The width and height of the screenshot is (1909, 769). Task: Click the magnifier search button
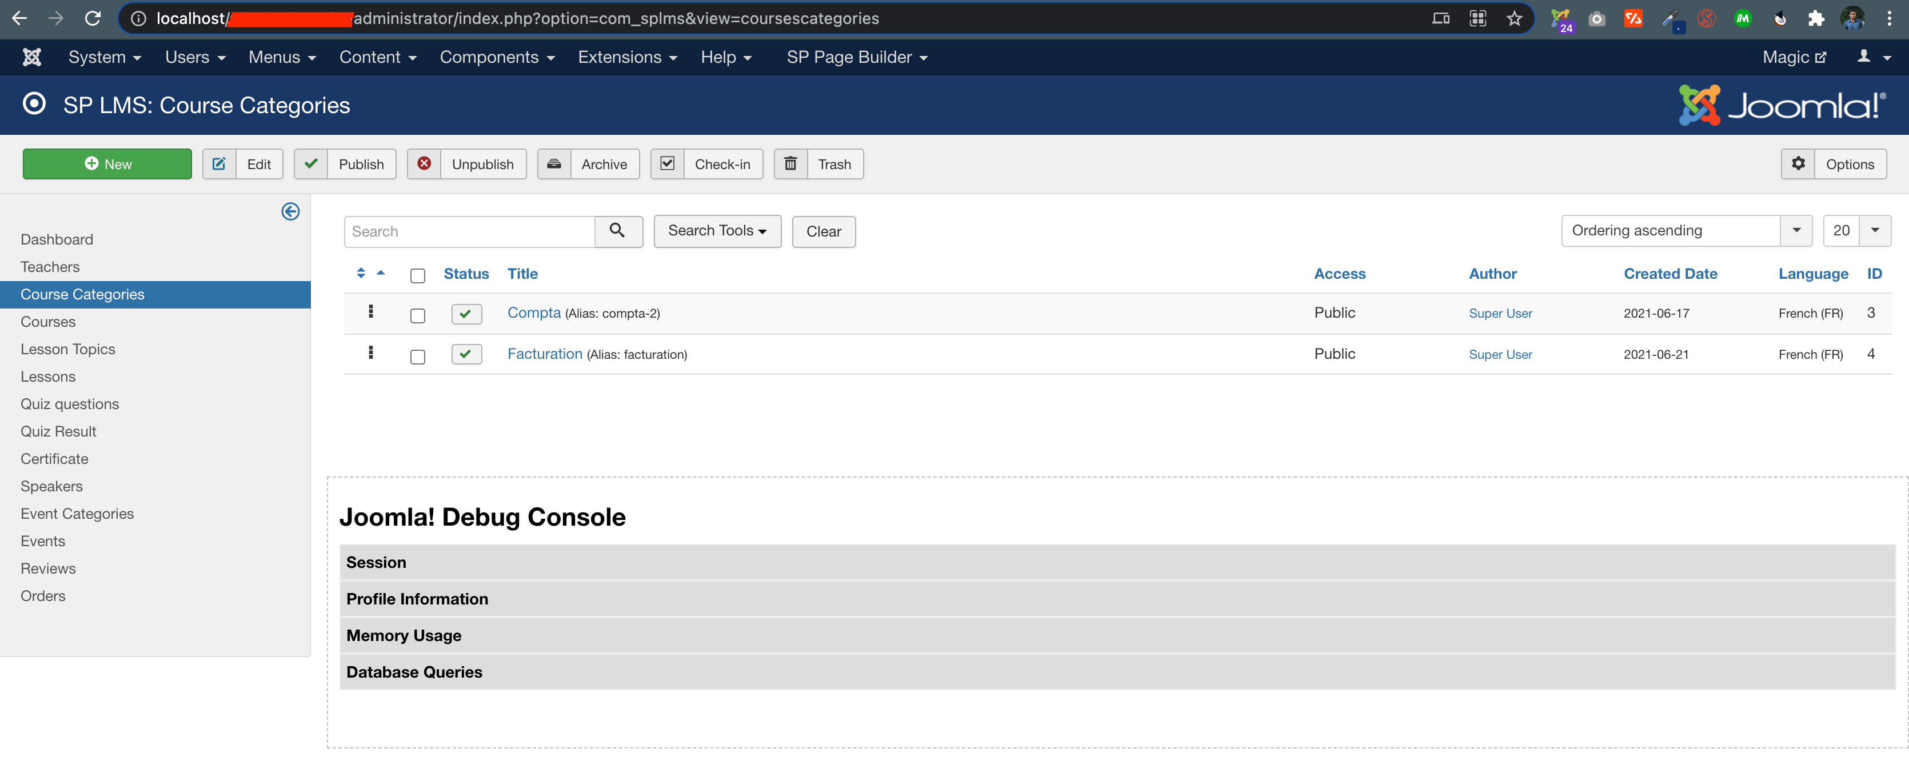(x=617, y=231)
